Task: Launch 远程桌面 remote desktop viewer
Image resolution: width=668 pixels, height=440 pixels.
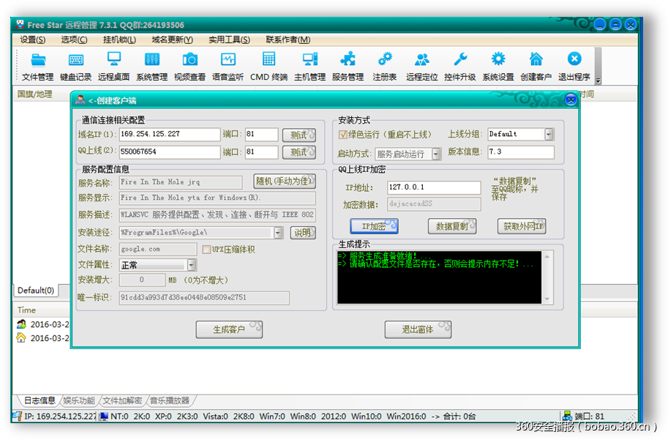Action: click(x=114, y=65)
